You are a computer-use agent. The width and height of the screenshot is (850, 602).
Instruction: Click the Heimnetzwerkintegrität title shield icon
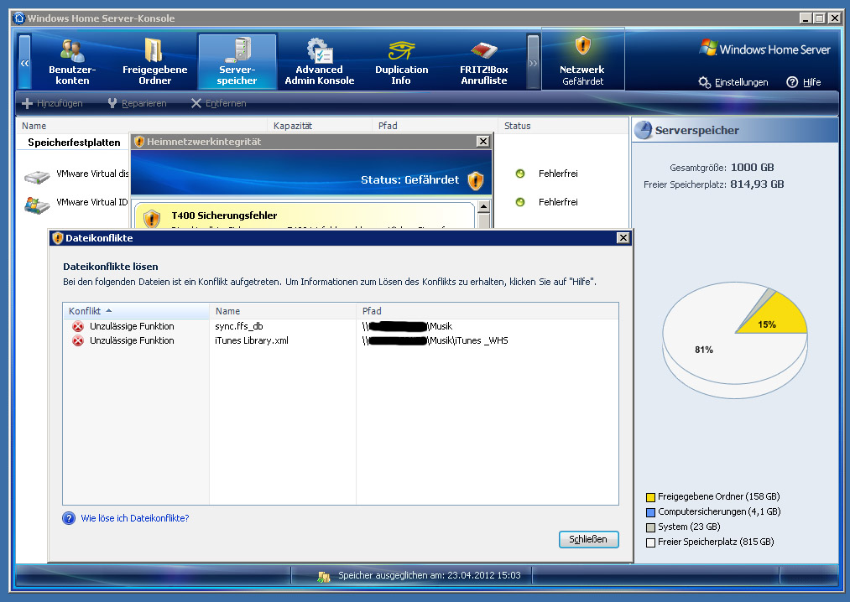point(138,142)
